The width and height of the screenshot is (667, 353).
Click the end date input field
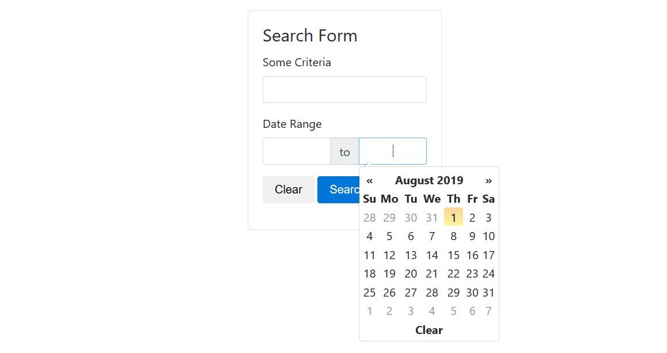[393, 151]
